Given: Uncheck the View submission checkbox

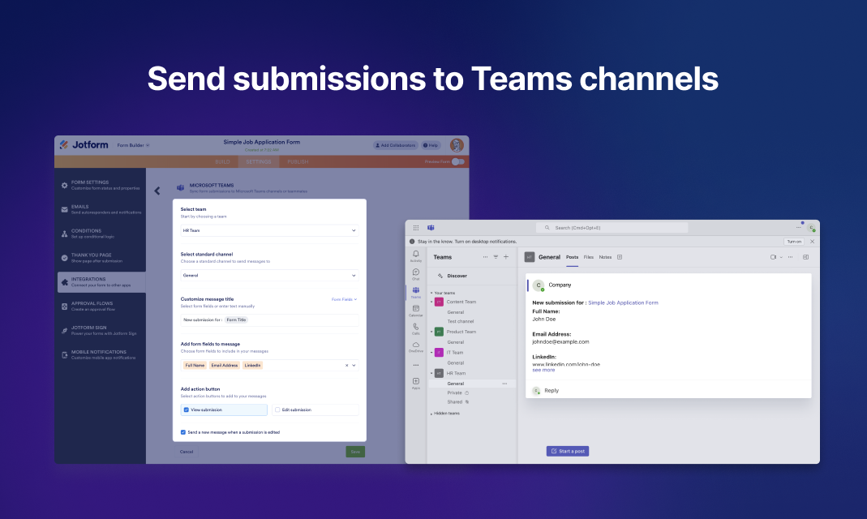Looking at the screenshot, I should (x=187, y=410).
